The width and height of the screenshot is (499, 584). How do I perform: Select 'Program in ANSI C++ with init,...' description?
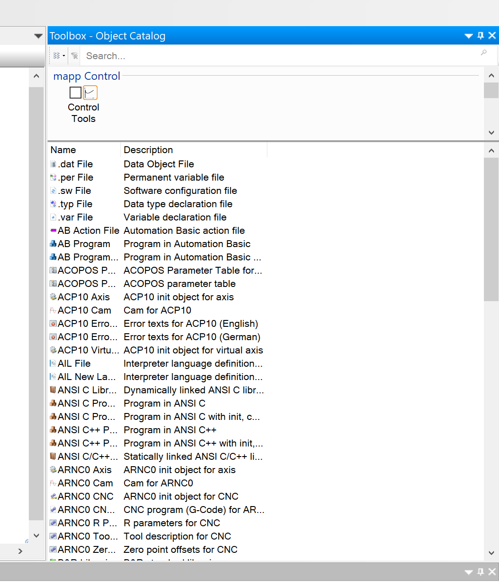[x=193, y=443]
